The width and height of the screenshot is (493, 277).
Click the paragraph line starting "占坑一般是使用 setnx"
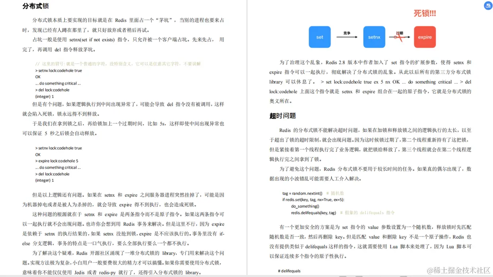point(128,40)
